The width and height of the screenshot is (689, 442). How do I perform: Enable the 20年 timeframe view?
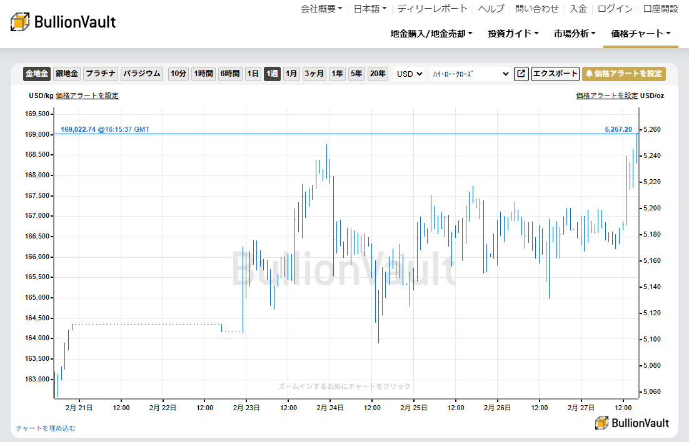378,73
